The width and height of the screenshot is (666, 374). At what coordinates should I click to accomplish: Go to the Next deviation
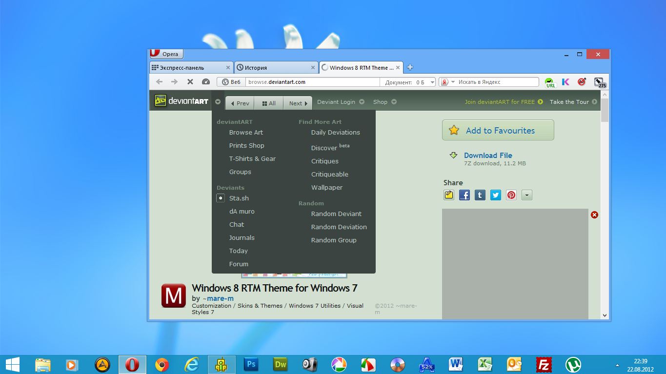pos(298,103)
